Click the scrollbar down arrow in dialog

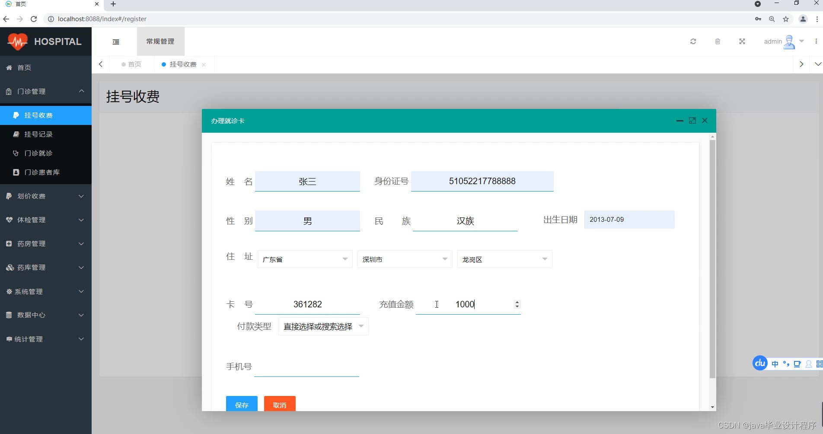[712, 407]
